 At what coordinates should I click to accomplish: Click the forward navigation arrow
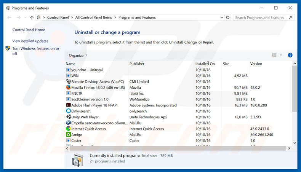click(18, 18)
